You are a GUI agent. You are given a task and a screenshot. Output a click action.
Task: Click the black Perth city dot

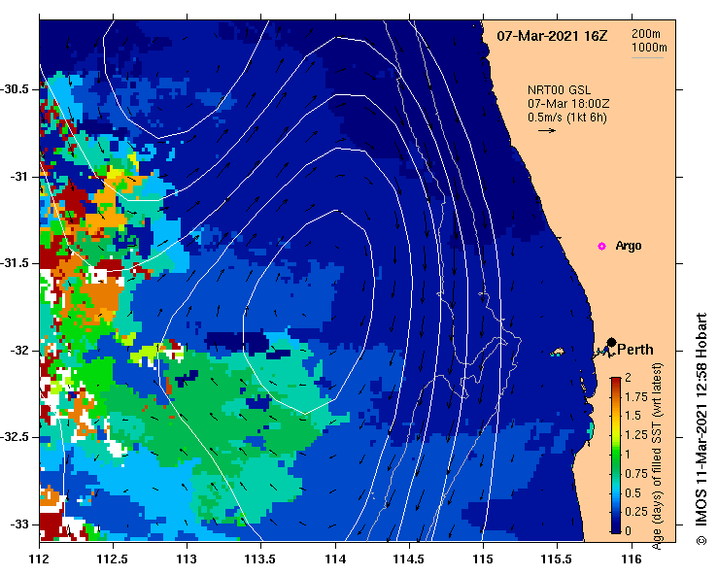coord(611,342)
